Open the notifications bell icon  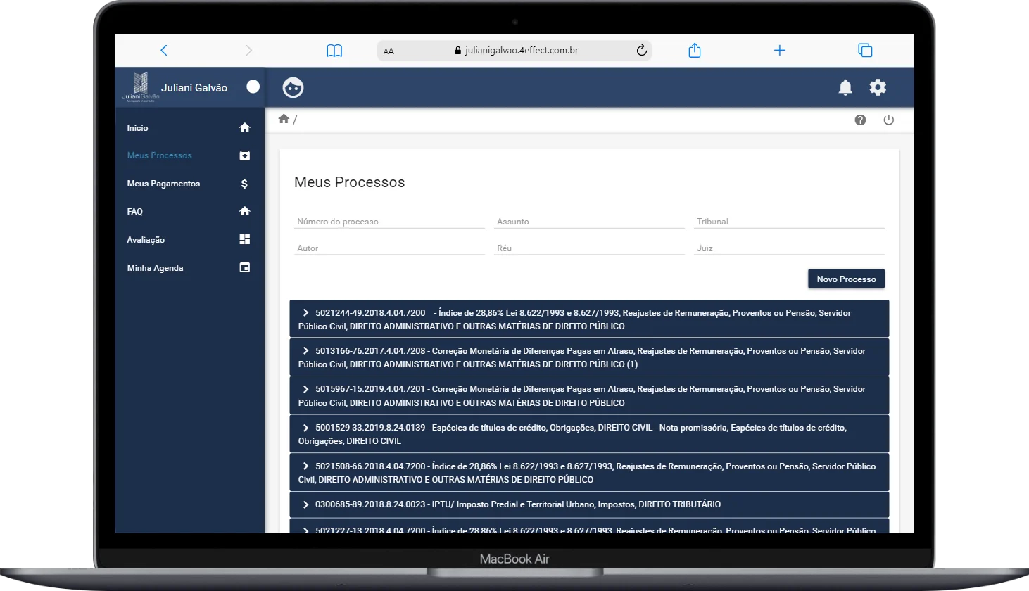(x=845, y=87)
